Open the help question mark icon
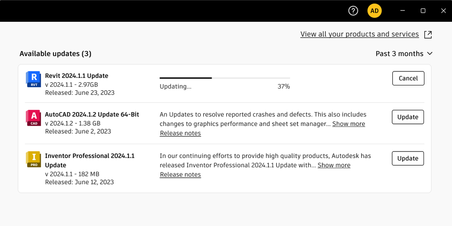The image size is (452, 226). click(x=353, y=11)
